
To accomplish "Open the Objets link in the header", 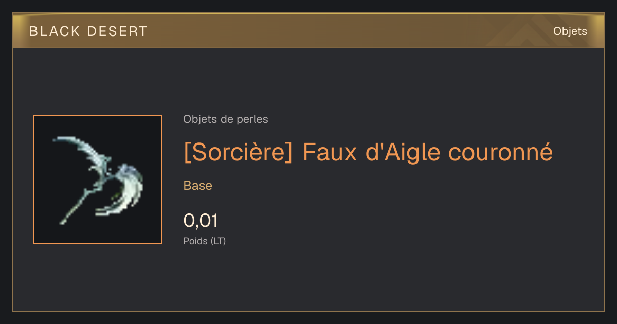I will click(x=570, y=31).
